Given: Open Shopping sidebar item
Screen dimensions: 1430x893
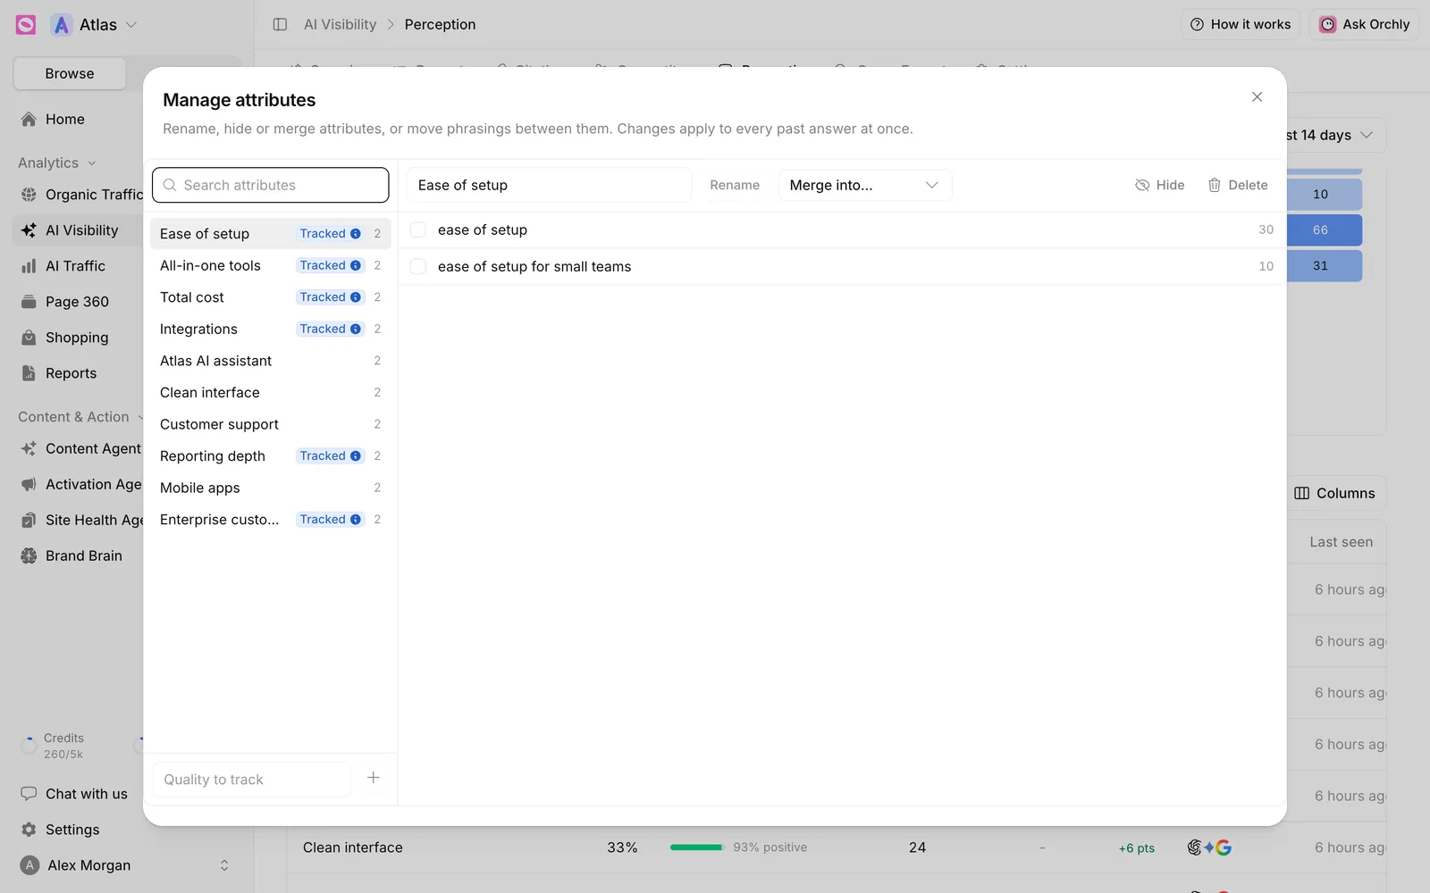Looking at the screenshot, I should [78, 338].
